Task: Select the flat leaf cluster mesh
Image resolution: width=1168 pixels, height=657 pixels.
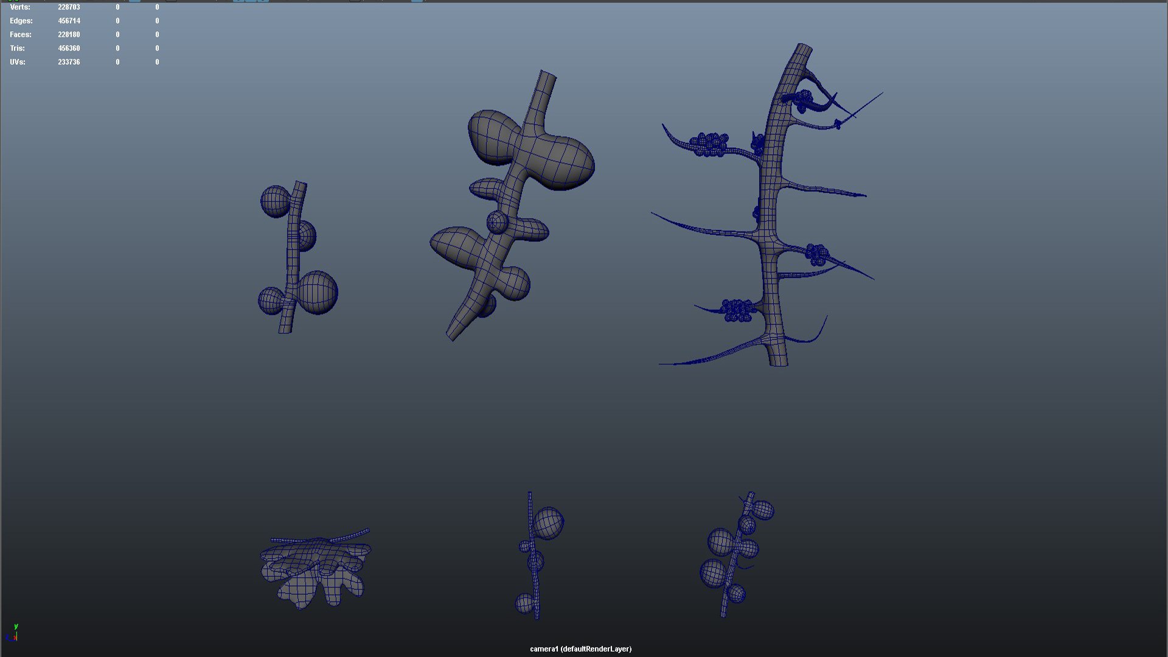Action: 315,569
